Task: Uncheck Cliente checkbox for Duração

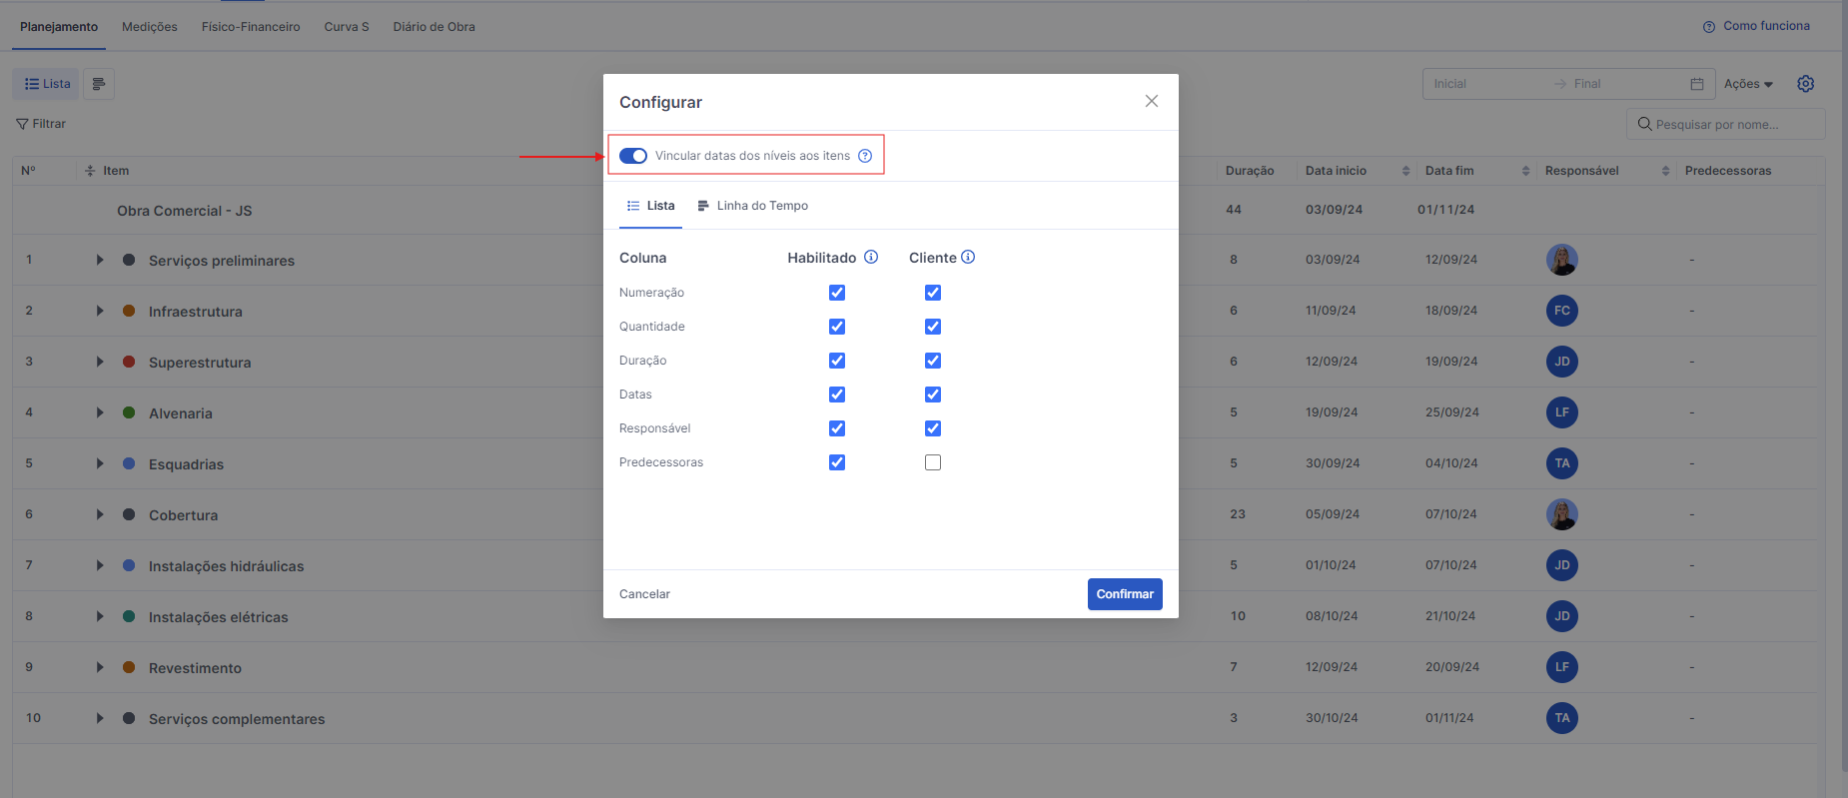Action: point(933,361)
